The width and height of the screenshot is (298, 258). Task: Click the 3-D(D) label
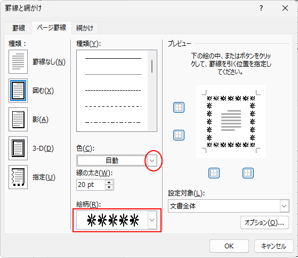point(43,148)
